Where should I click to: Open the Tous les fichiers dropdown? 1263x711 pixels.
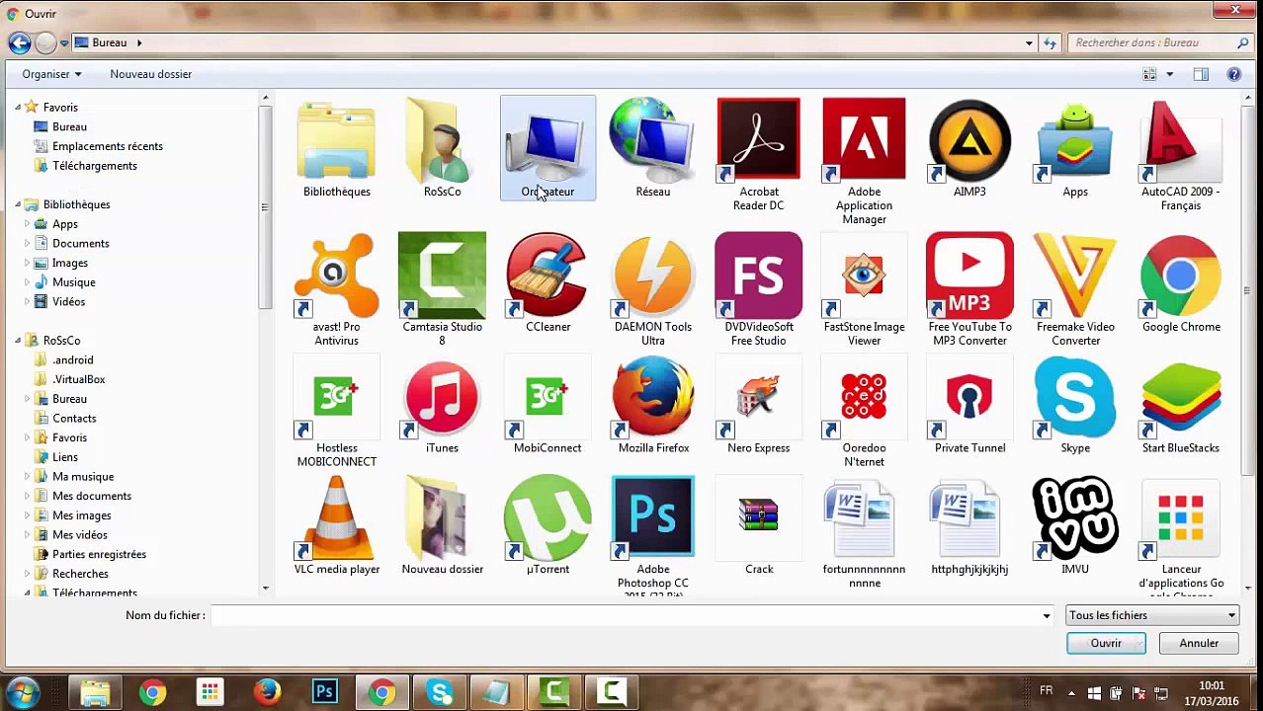click(x=1152, y=615)
